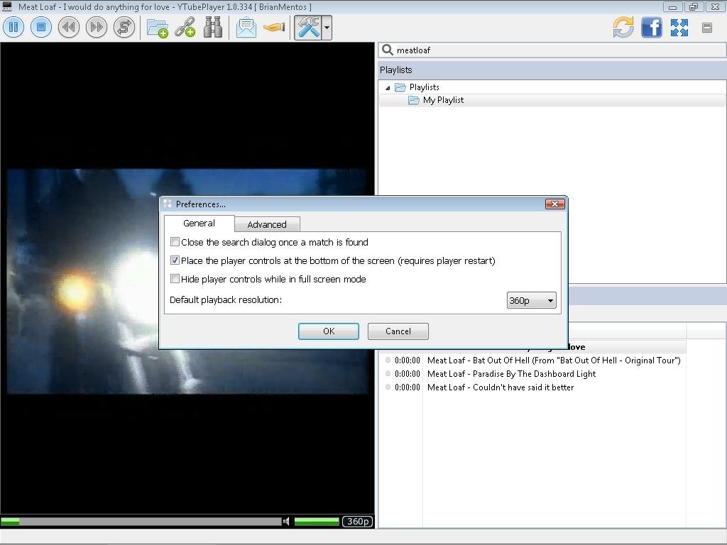Pause the playing video

point(13,28)
